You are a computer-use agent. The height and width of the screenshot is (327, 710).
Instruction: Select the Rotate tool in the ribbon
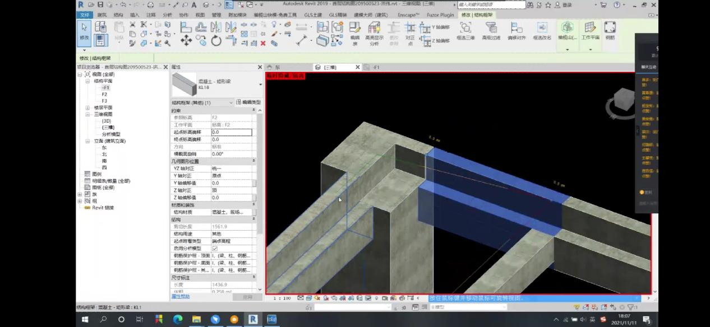[x=216, y=41]
